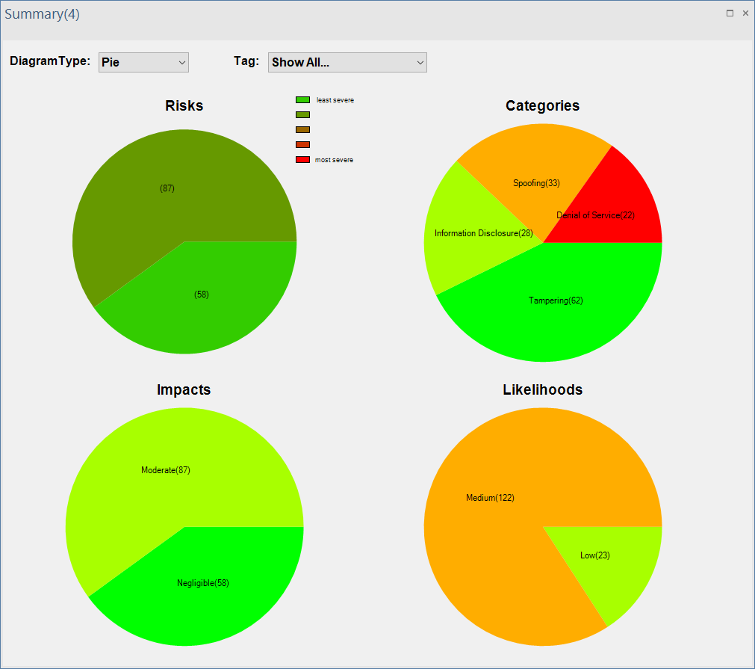Viewport: 755px width, 669px height.
Task: Click the Summary(4) window title
Action: (42, 13)
